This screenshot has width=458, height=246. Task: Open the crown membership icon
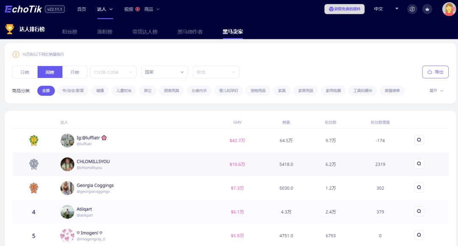tap(427, 9)
